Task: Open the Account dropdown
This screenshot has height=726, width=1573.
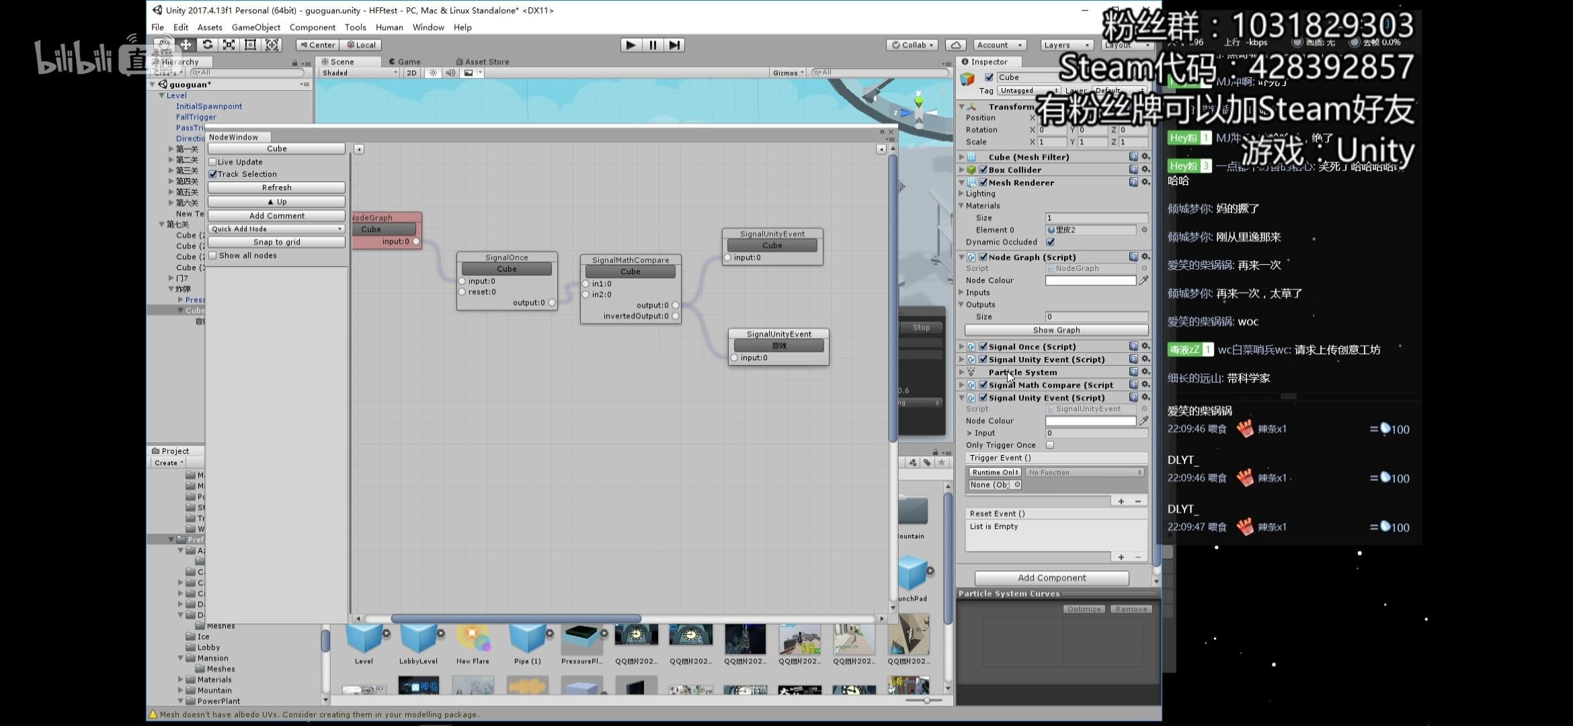Action: (x=1000, y=45)
